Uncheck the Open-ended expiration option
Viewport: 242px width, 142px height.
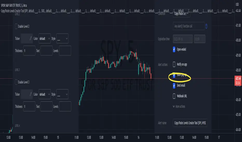(174, 49)
